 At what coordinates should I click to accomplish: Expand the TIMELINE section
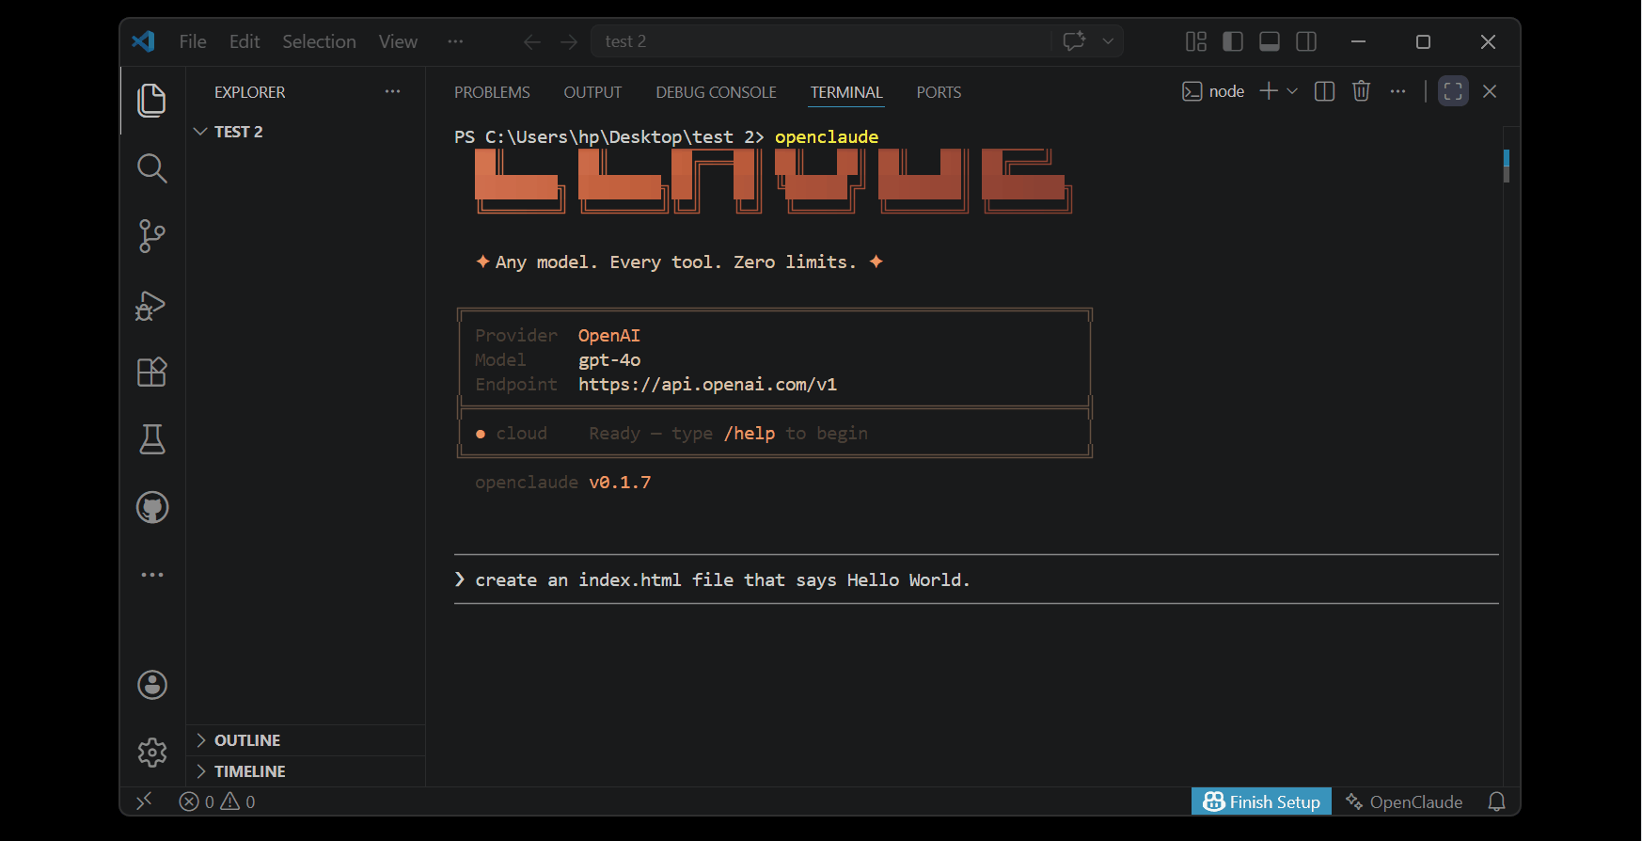tap(249, 771)
